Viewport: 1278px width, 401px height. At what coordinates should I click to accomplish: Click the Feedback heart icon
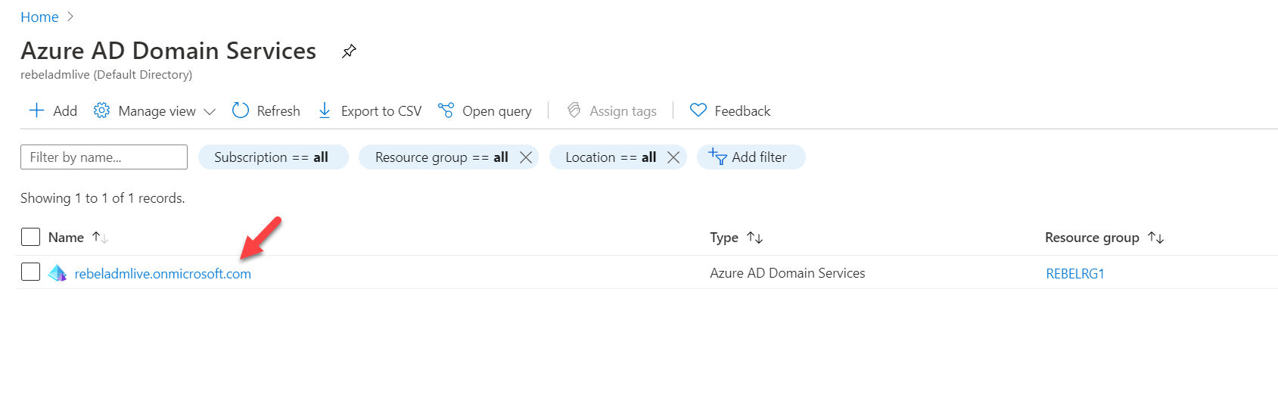click(698, 110)
